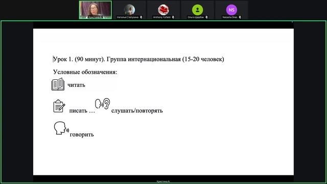The height and width of the screenshot is (184, 327).
Task: Click the speaking head icon
Action: pyautogui.click(x=61, y=128)
